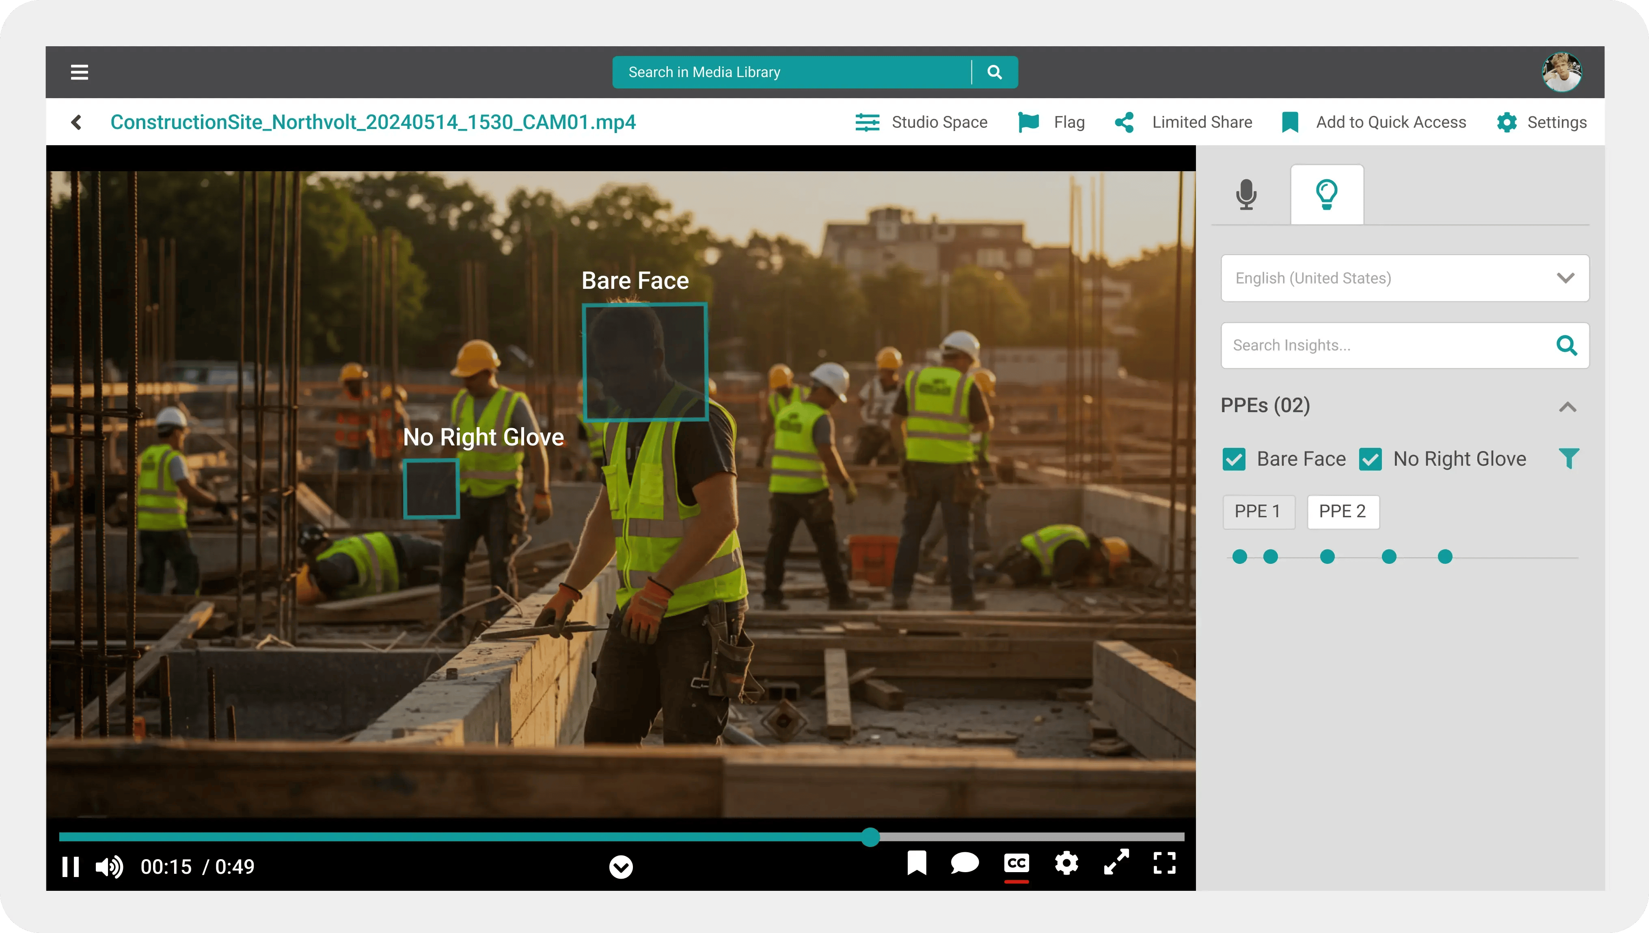
Task: Uncheck the No Right Glove checkbox
Action: 1370,460
